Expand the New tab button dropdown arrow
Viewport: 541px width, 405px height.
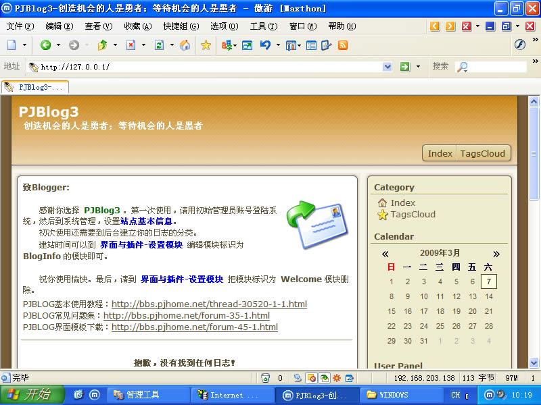24,45
